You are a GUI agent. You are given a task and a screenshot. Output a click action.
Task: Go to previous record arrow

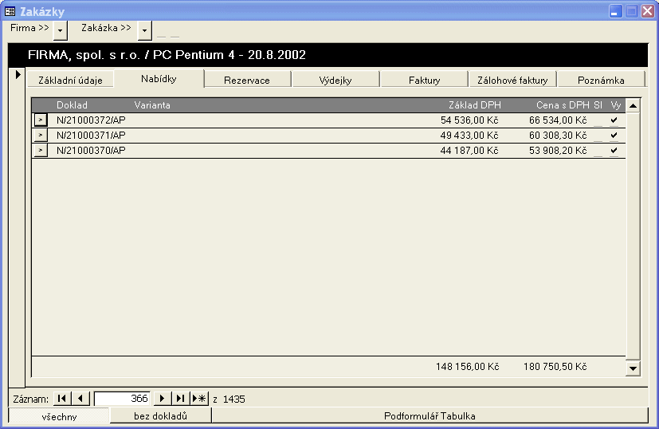81,398
